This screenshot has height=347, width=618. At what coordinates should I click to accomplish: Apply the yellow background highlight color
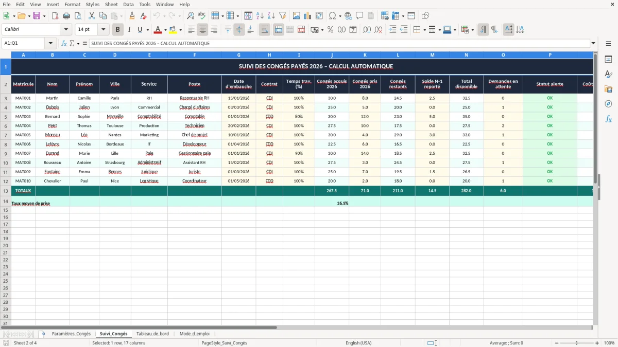(173, 30)
